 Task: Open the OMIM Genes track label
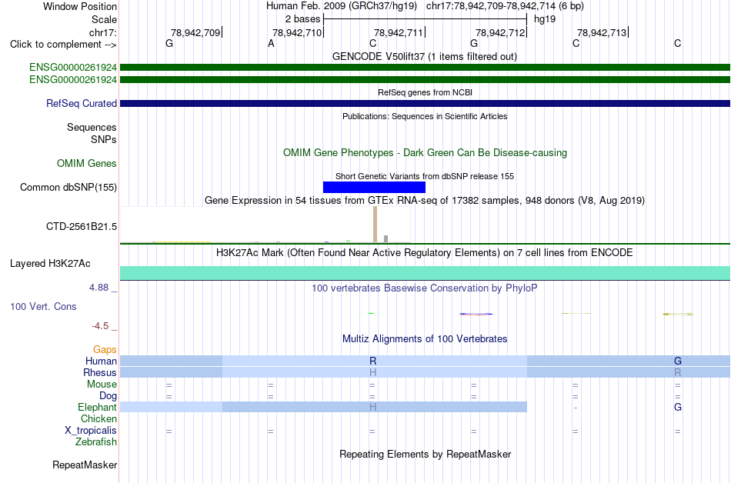(86, 164)
